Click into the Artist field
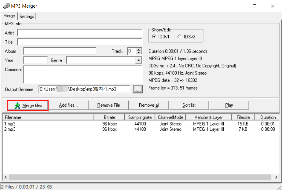This screenshot has height=190, width=282. (80, 33)
